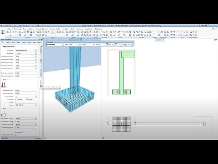Select the Abstand distribution option
Image resolution: width=218 pixels, height=164 pixels.
[x=19, y=99]
